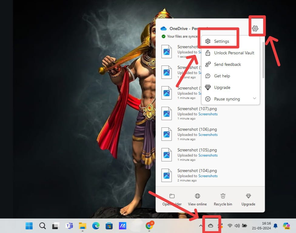Open taskbar Search
This screenshot has width=296, height=233.
pyautogui.click(x=42, y=226)
